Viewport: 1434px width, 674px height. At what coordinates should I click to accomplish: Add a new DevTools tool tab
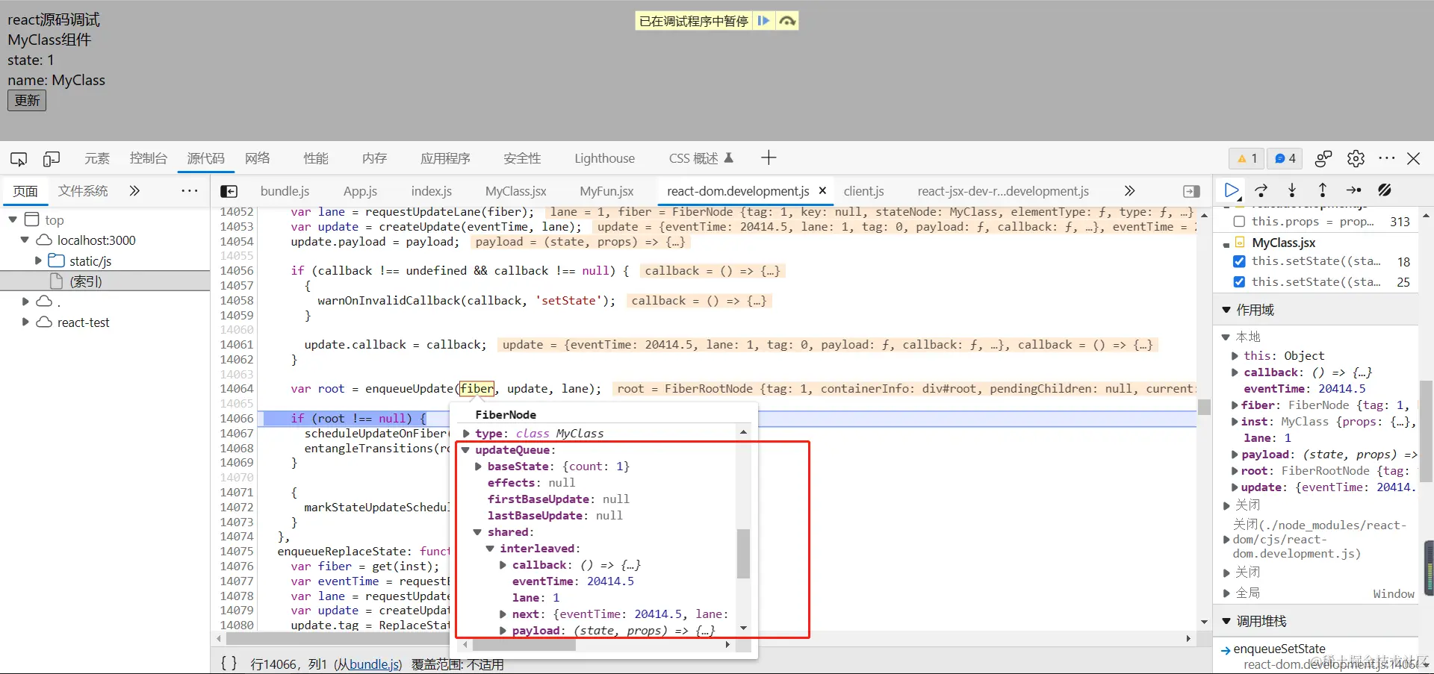(x=769, y=157)
